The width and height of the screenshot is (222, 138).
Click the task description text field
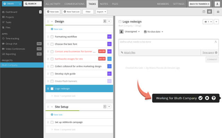[168, 44]
